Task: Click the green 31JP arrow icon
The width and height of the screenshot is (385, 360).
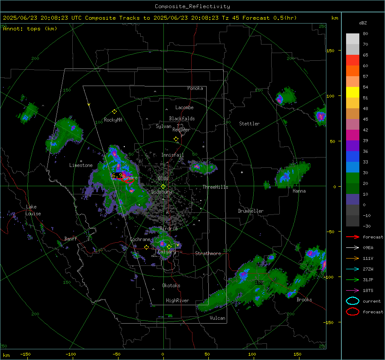Action: pos(352,280)
